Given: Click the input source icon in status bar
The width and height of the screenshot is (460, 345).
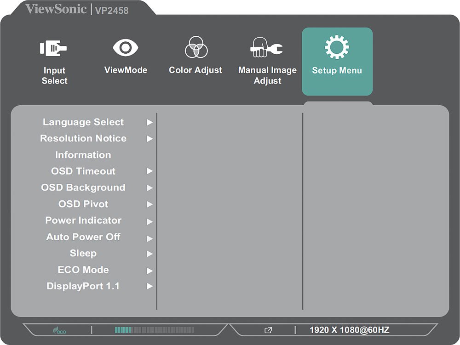Looking at the screenshot, I should pos(268,330).
